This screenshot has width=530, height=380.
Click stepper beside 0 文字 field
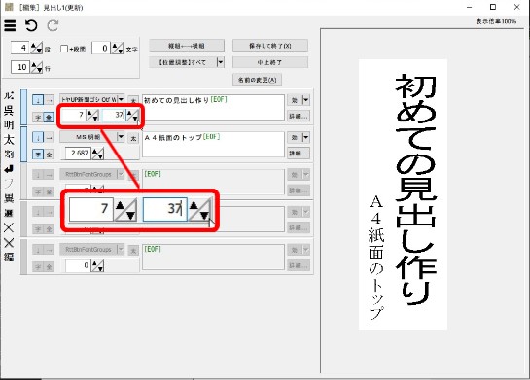(x=118, y=48)
